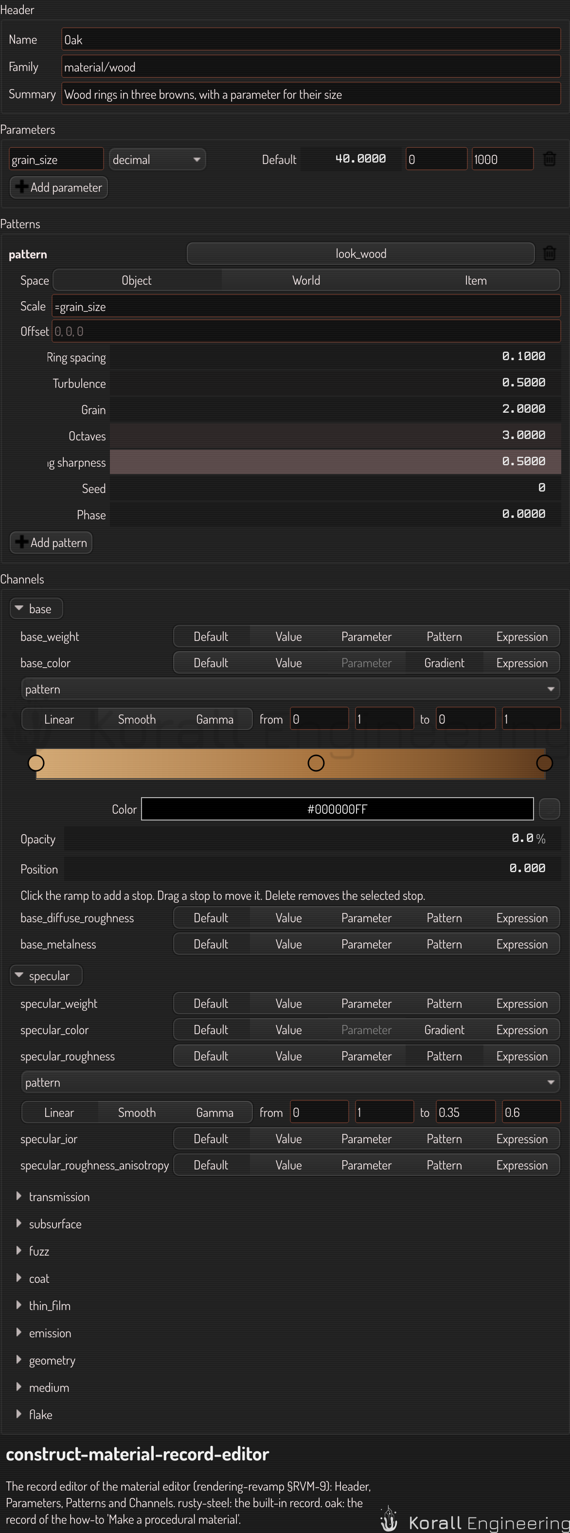This screenshot has width=570, height=1533.
Task: Remove the look_wood pattern via trash icon
Action: (549, 254)
